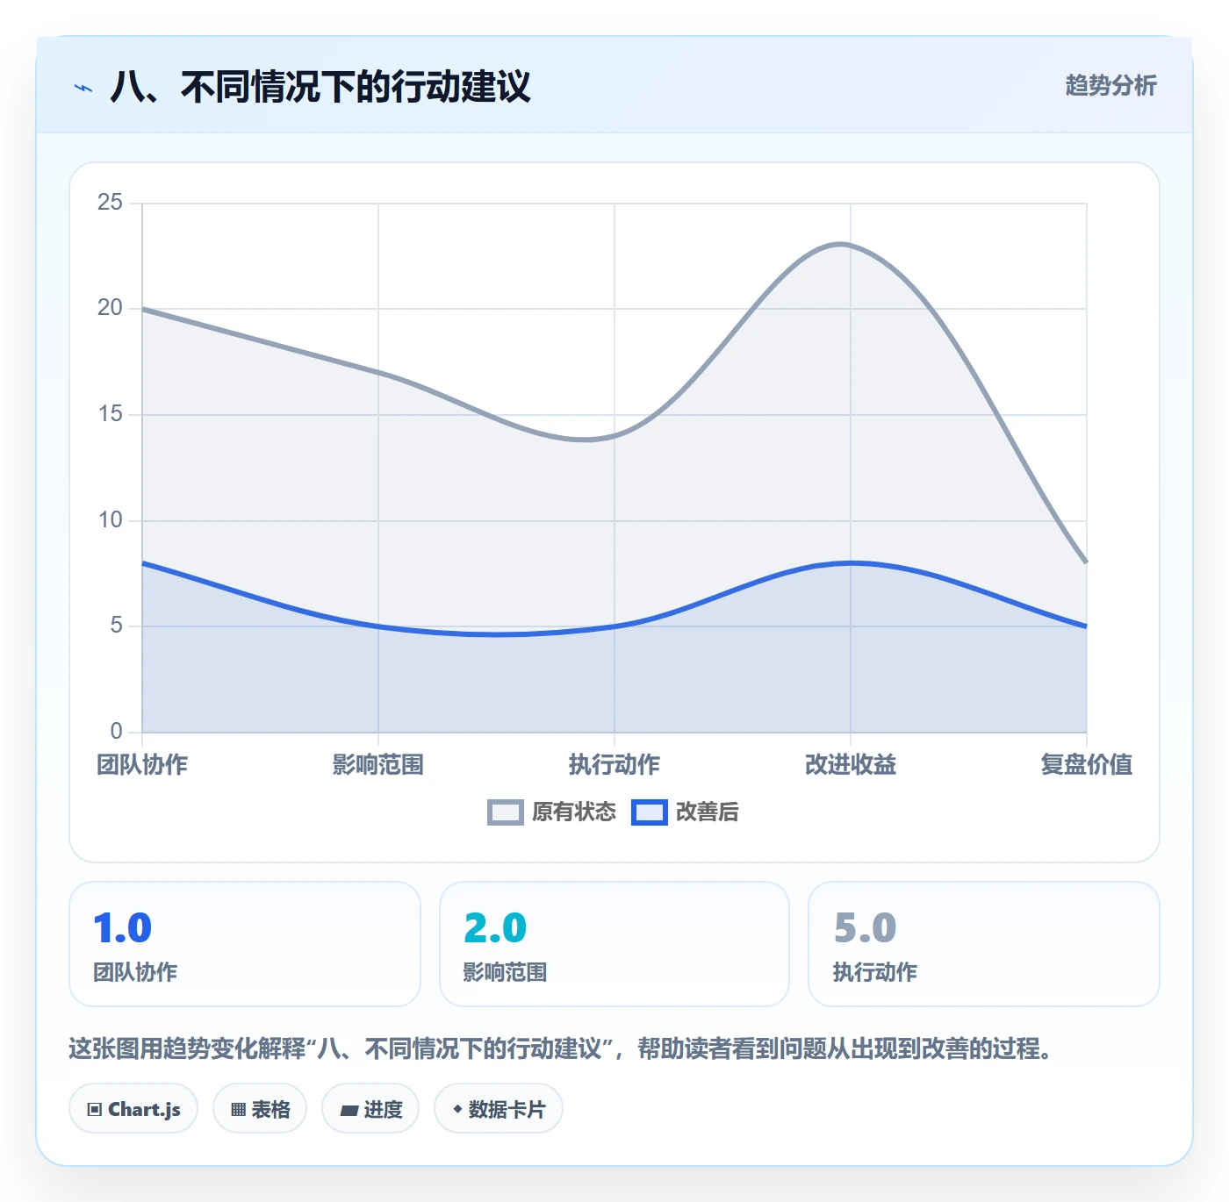Click the grid icon in the 表格 tag

[x=238, y=1110]
